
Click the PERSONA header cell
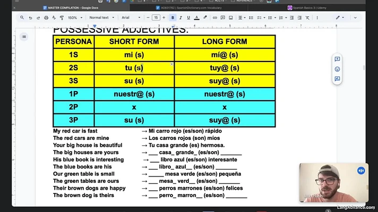pyautogui.click(x=73, y=42)
